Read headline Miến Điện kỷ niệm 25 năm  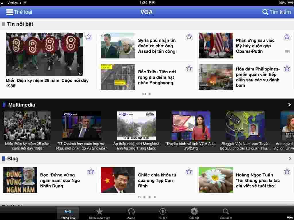(x=47, y=83)
